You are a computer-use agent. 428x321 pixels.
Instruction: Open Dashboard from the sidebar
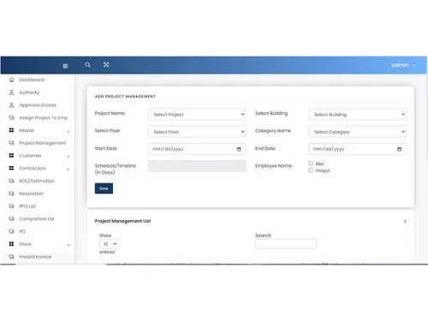[32, 80]
